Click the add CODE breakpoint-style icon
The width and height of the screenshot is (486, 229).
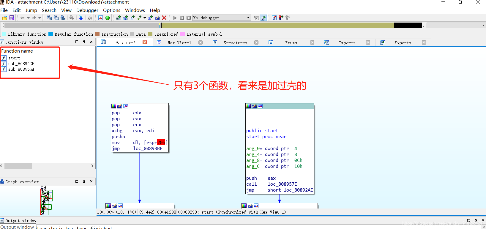[119, 18]
